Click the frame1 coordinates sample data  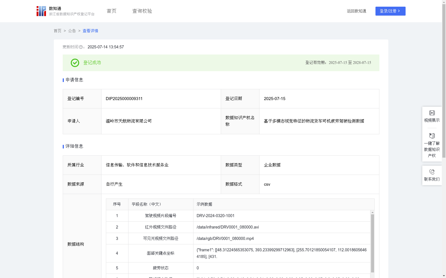(x=282, y=253)
